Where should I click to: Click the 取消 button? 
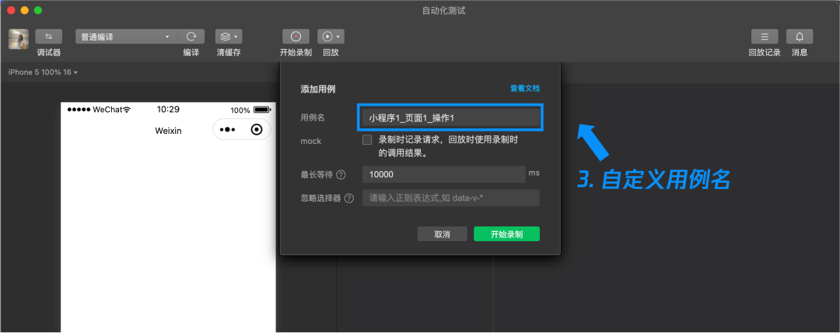click(443, 234)
